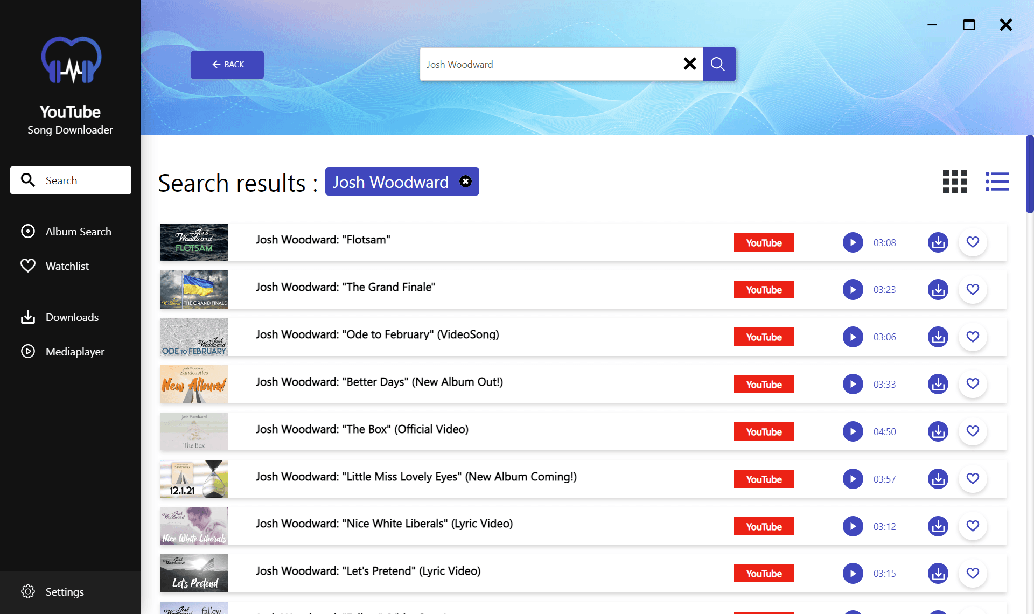
Task: Open The Grand Finale thumbnail
Action: 194,290
